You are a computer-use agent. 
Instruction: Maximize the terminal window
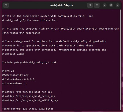pyautogui.click(x=111, y=5)
